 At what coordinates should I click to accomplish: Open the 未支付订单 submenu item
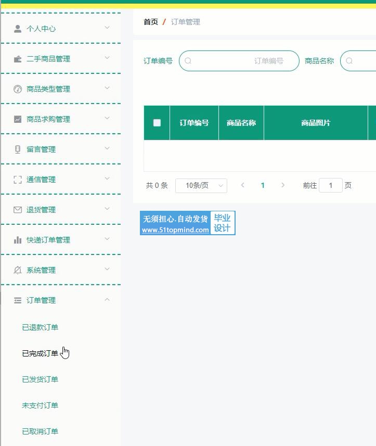click(40, 405)
